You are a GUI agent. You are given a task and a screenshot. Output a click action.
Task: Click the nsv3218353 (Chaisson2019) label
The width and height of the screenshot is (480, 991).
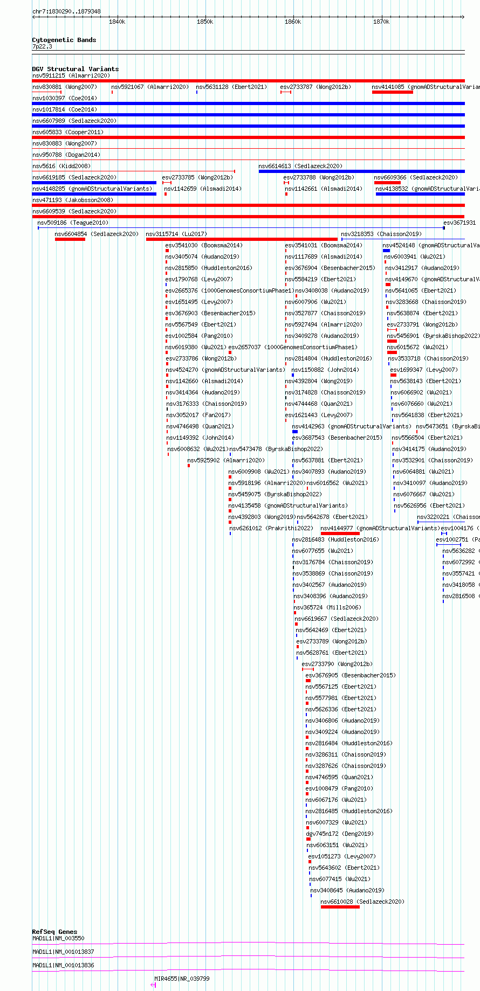click(x=381, y=234)
